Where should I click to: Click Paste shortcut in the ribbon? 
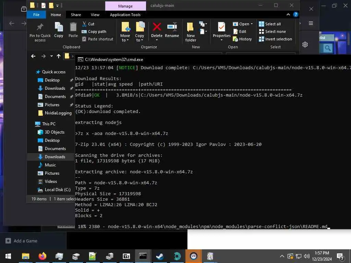click(x=98, y=39)
